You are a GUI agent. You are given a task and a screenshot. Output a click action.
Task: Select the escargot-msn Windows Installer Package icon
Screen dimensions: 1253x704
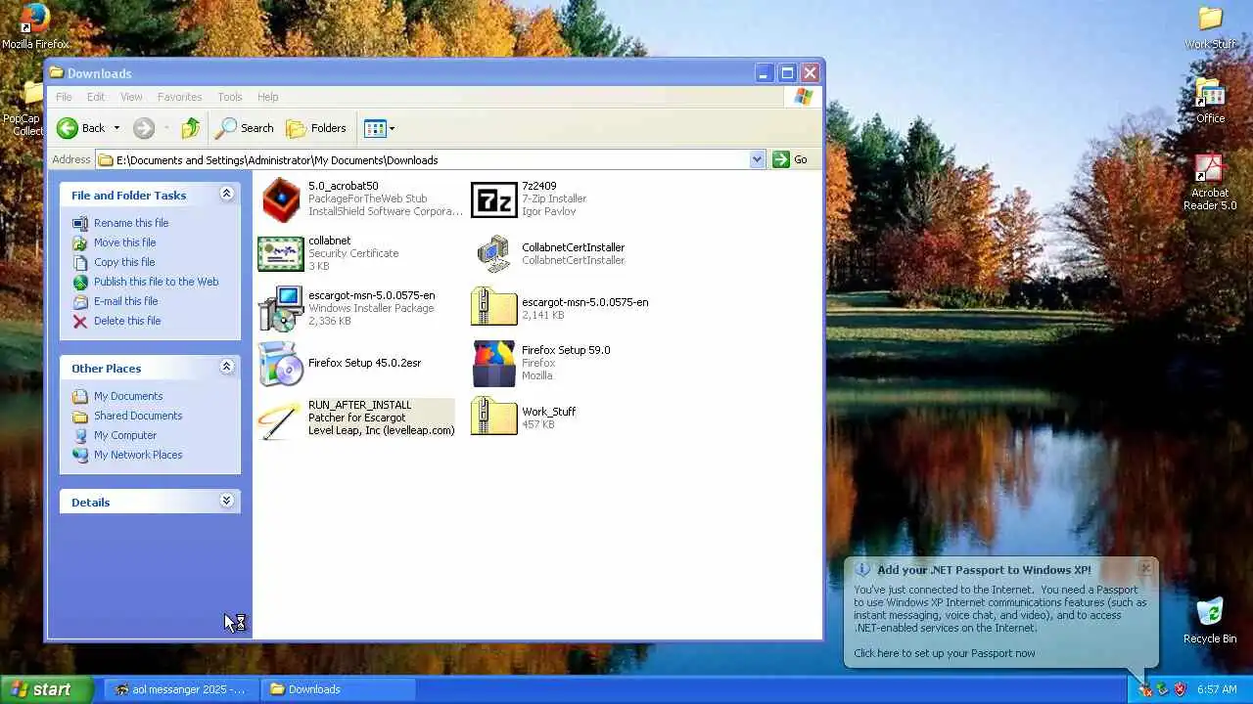point(281,308)
